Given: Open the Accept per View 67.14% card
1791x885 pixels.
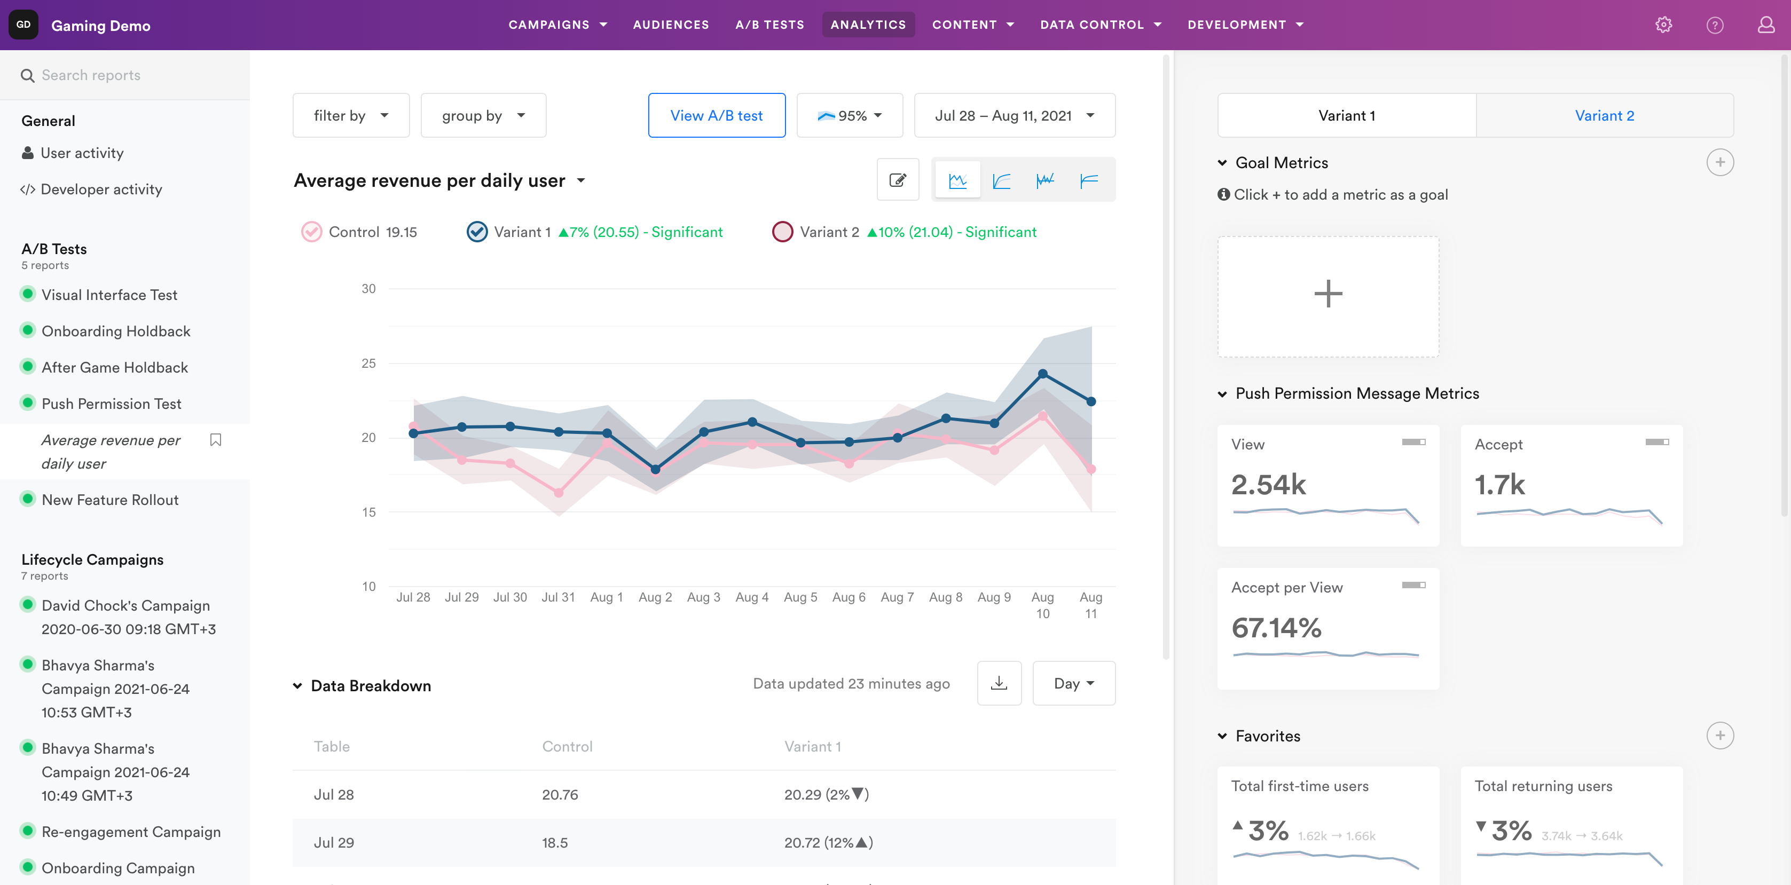Looking at the screenshot, I should 1328,628.
